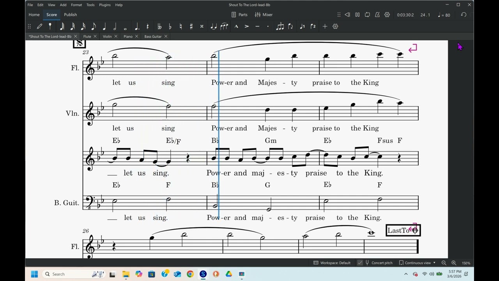Open Workspace: Default selector
The width and height of the screenshot is (499, 281).
pos(332,263)
